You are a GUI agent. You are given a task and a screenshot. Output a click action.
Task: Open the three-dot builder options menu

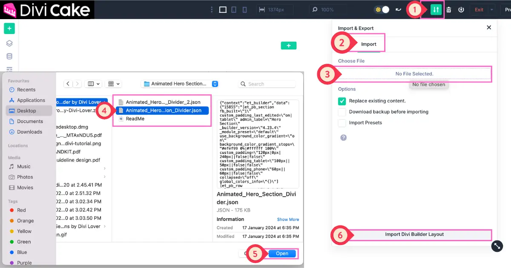point(212,10)
